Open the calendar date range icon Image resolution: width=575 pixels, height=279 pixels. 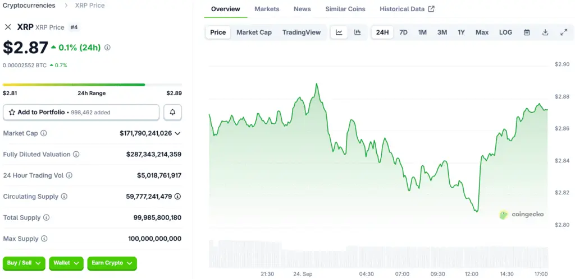click(527, 32)
